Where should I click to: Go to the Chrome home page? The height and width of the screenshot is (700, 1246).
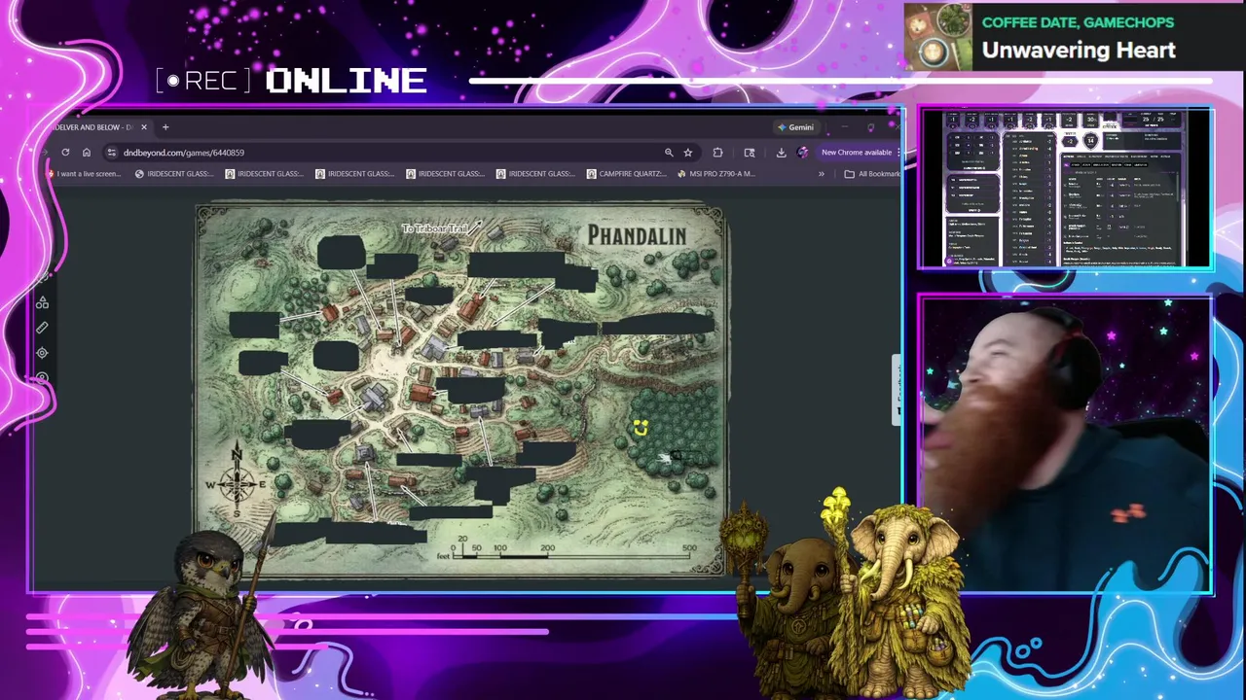coord(87,153)
